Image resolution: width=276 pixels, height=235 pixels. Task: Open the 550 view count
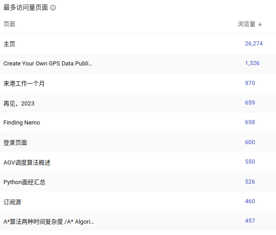pos(250,162)
